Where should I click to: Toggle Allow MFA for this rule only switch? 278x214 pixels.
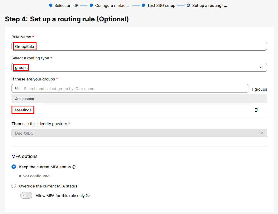[26, 196]
